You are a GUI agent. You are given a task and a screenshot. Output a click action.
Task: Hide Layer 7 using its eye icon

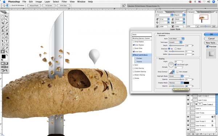tap(188, 117)
